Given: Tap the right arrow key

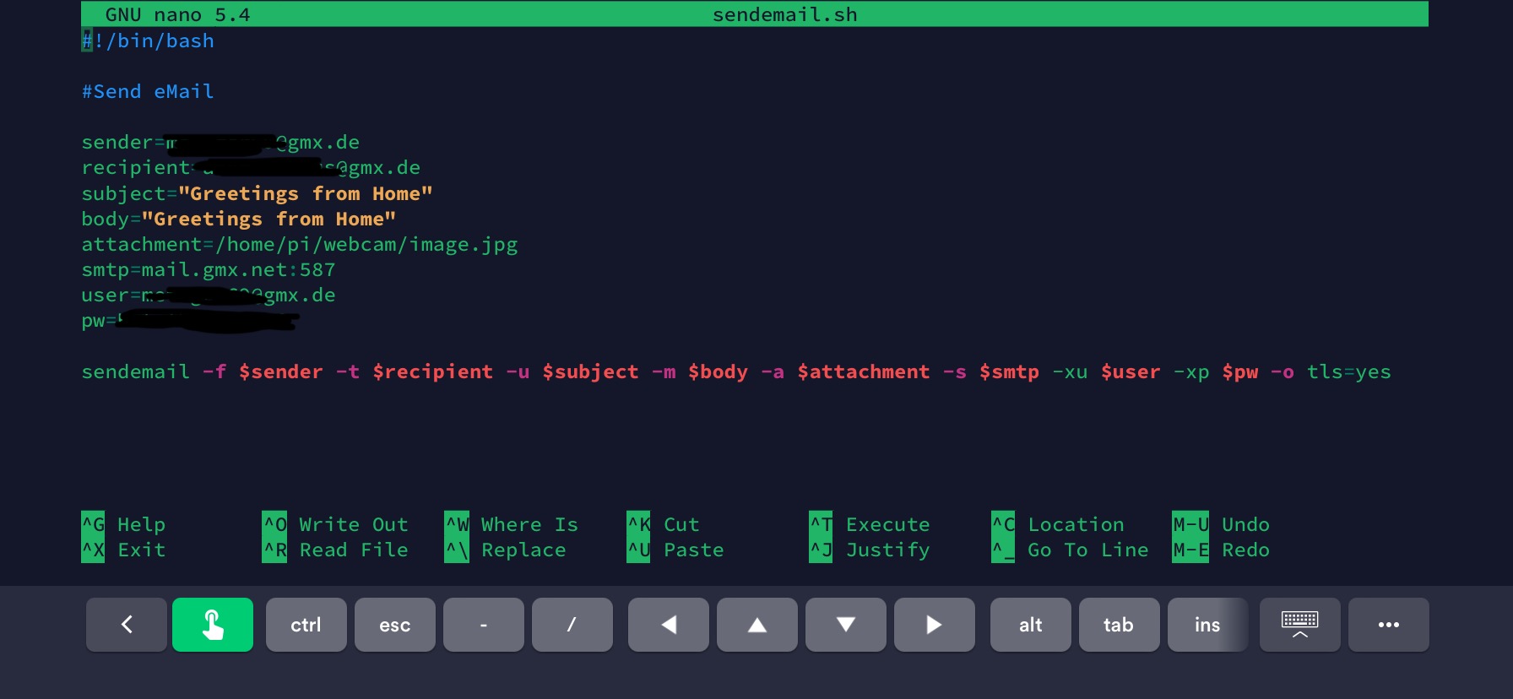Looking at the screenshot, I should (935, 625).
